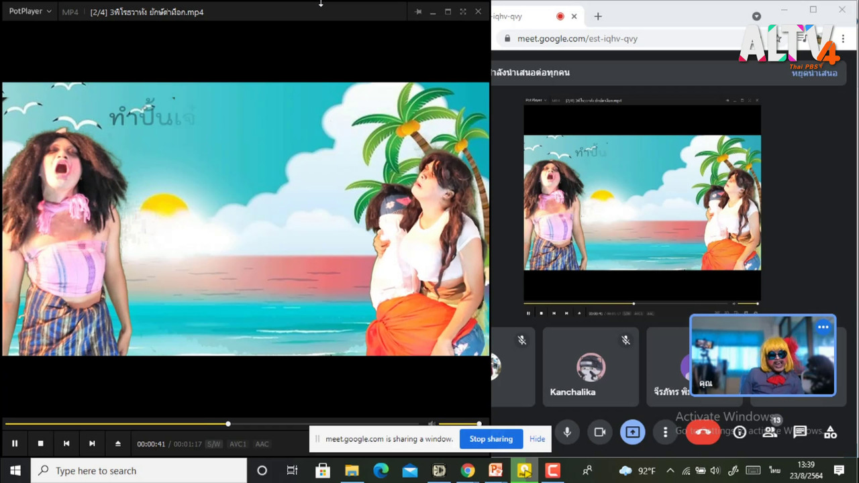859x483 pixels.
Task: Open PowerPoint from the taskbar
Action: pyautogui.click(x=496, y=470)
